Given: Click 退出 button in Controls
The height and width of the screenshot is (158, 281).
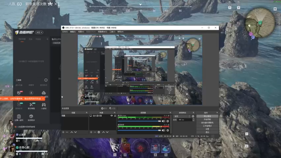Looking at the screenshot, I should point(207,132).
